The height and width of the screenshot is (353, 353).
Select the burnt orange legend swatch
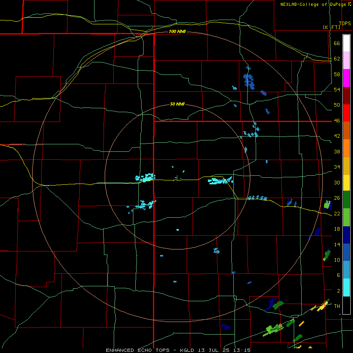346,130
